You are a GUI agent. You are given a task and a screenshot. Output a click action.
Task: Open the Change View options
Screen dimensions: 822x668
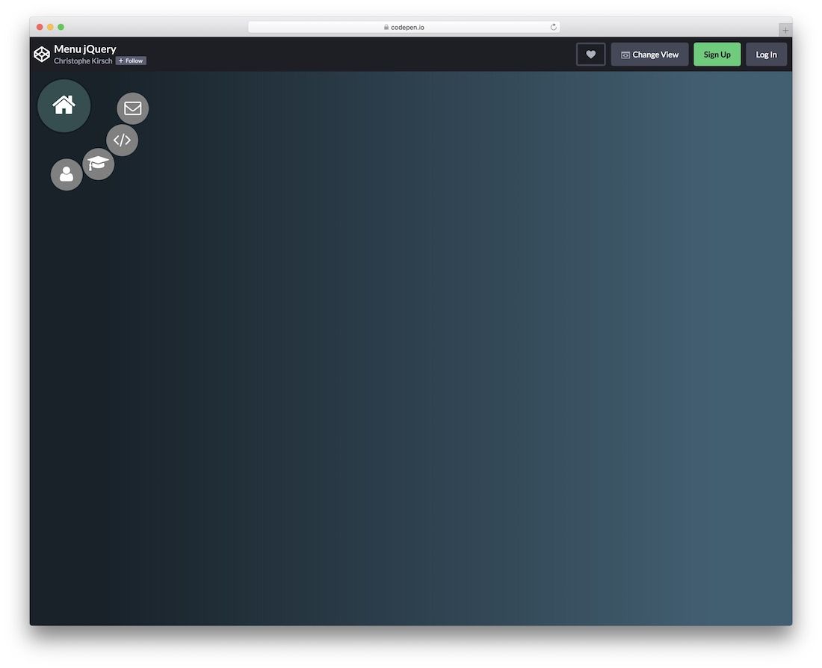coord(649,55)
